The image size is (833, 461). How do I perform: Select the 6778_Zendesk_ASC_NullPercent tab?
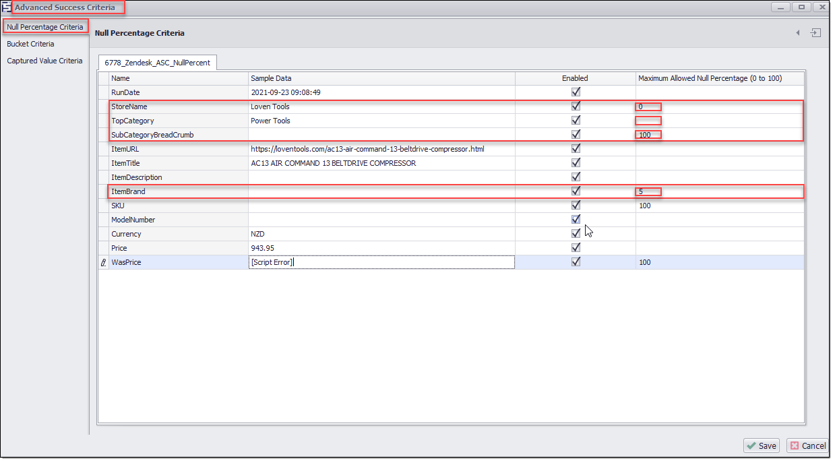(x=157, y=63)
